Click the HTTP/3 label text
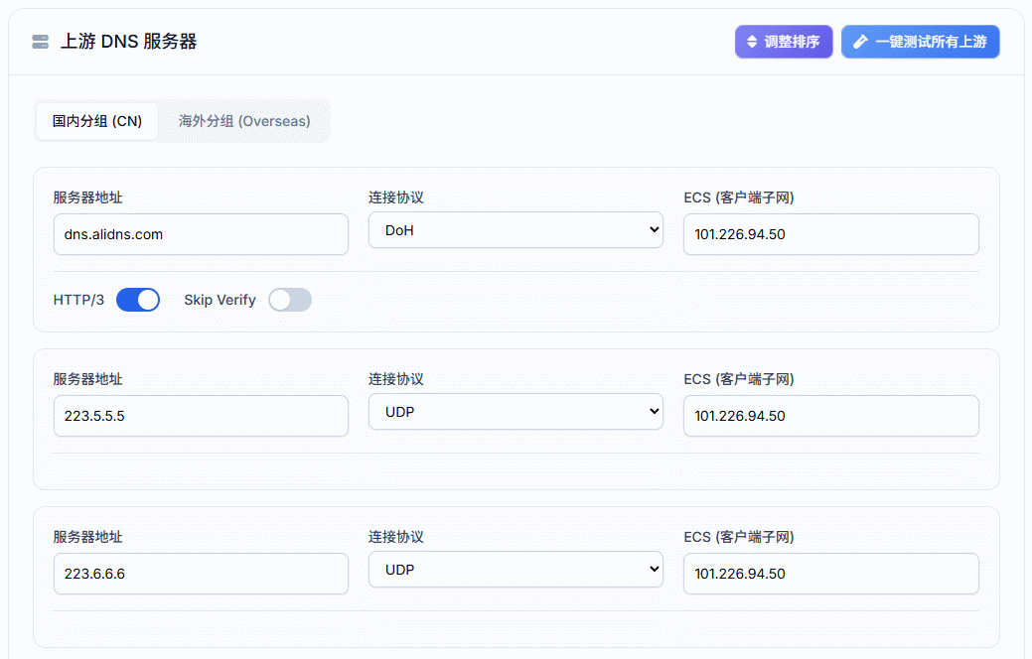 pos(78,300)
